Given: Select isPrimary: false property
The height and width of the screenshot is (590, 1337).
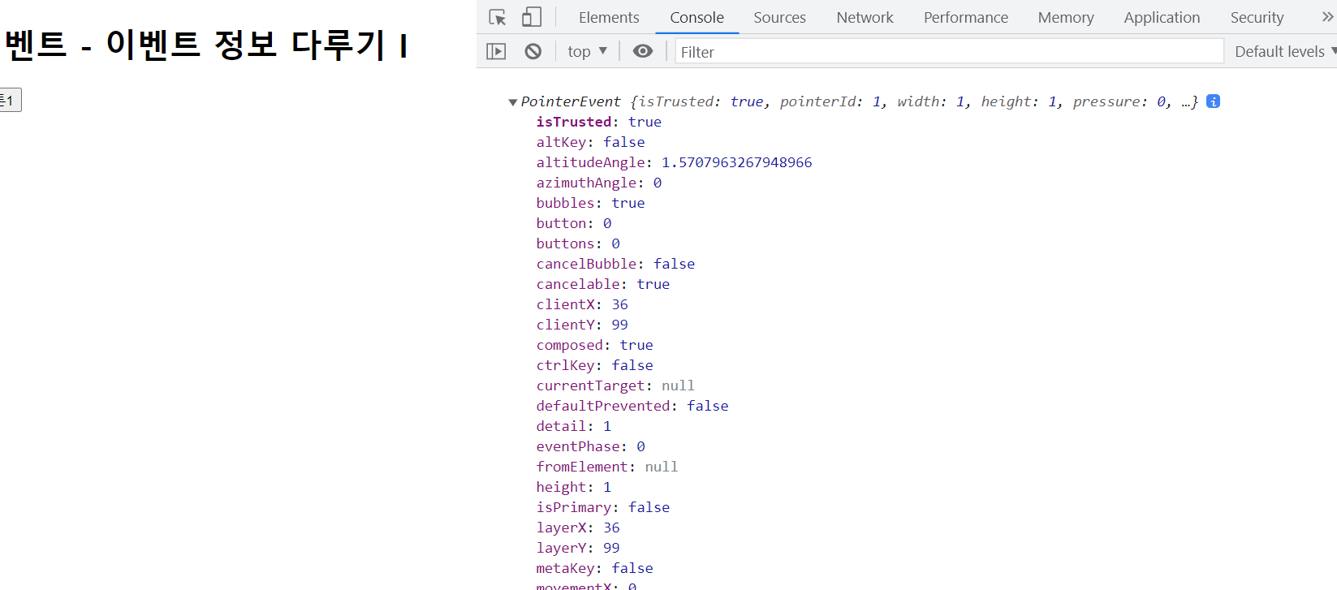Looking at the screenshot, I should 602,507.
